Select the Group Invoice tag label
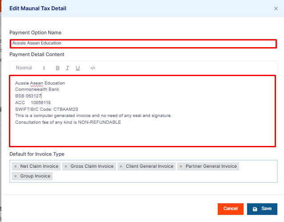 click(x=35, y=176)
